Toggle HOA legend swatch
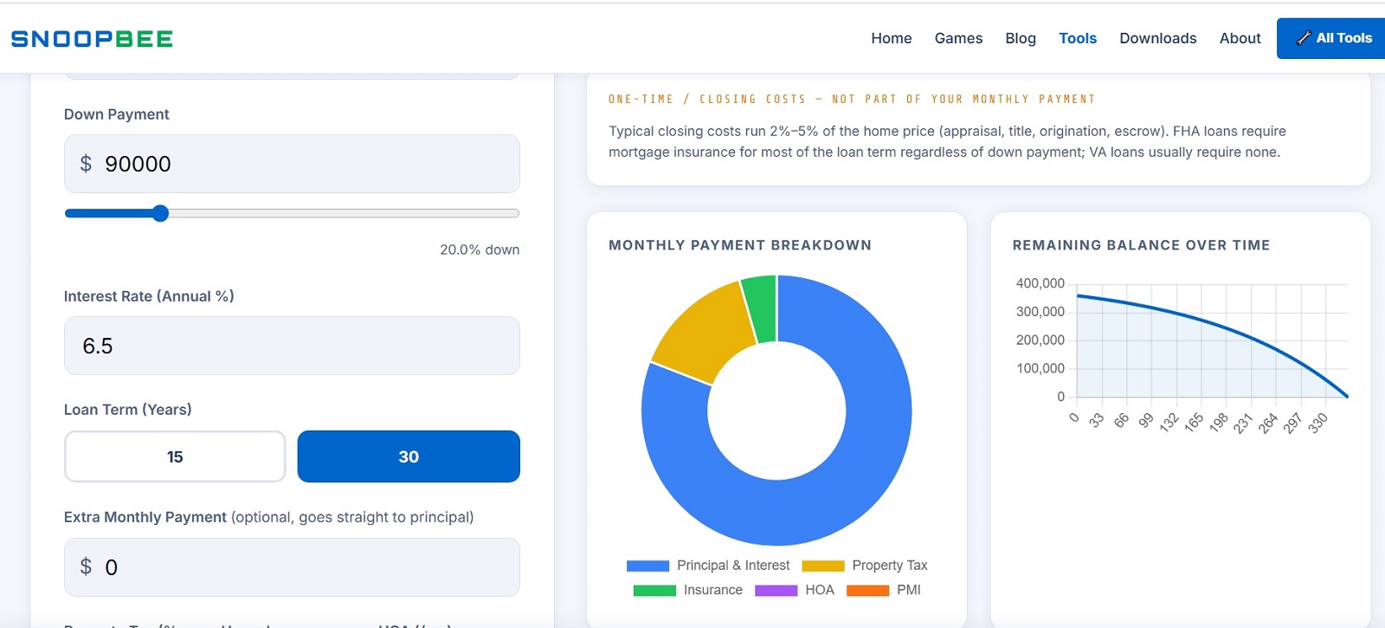 click(776, 591)
